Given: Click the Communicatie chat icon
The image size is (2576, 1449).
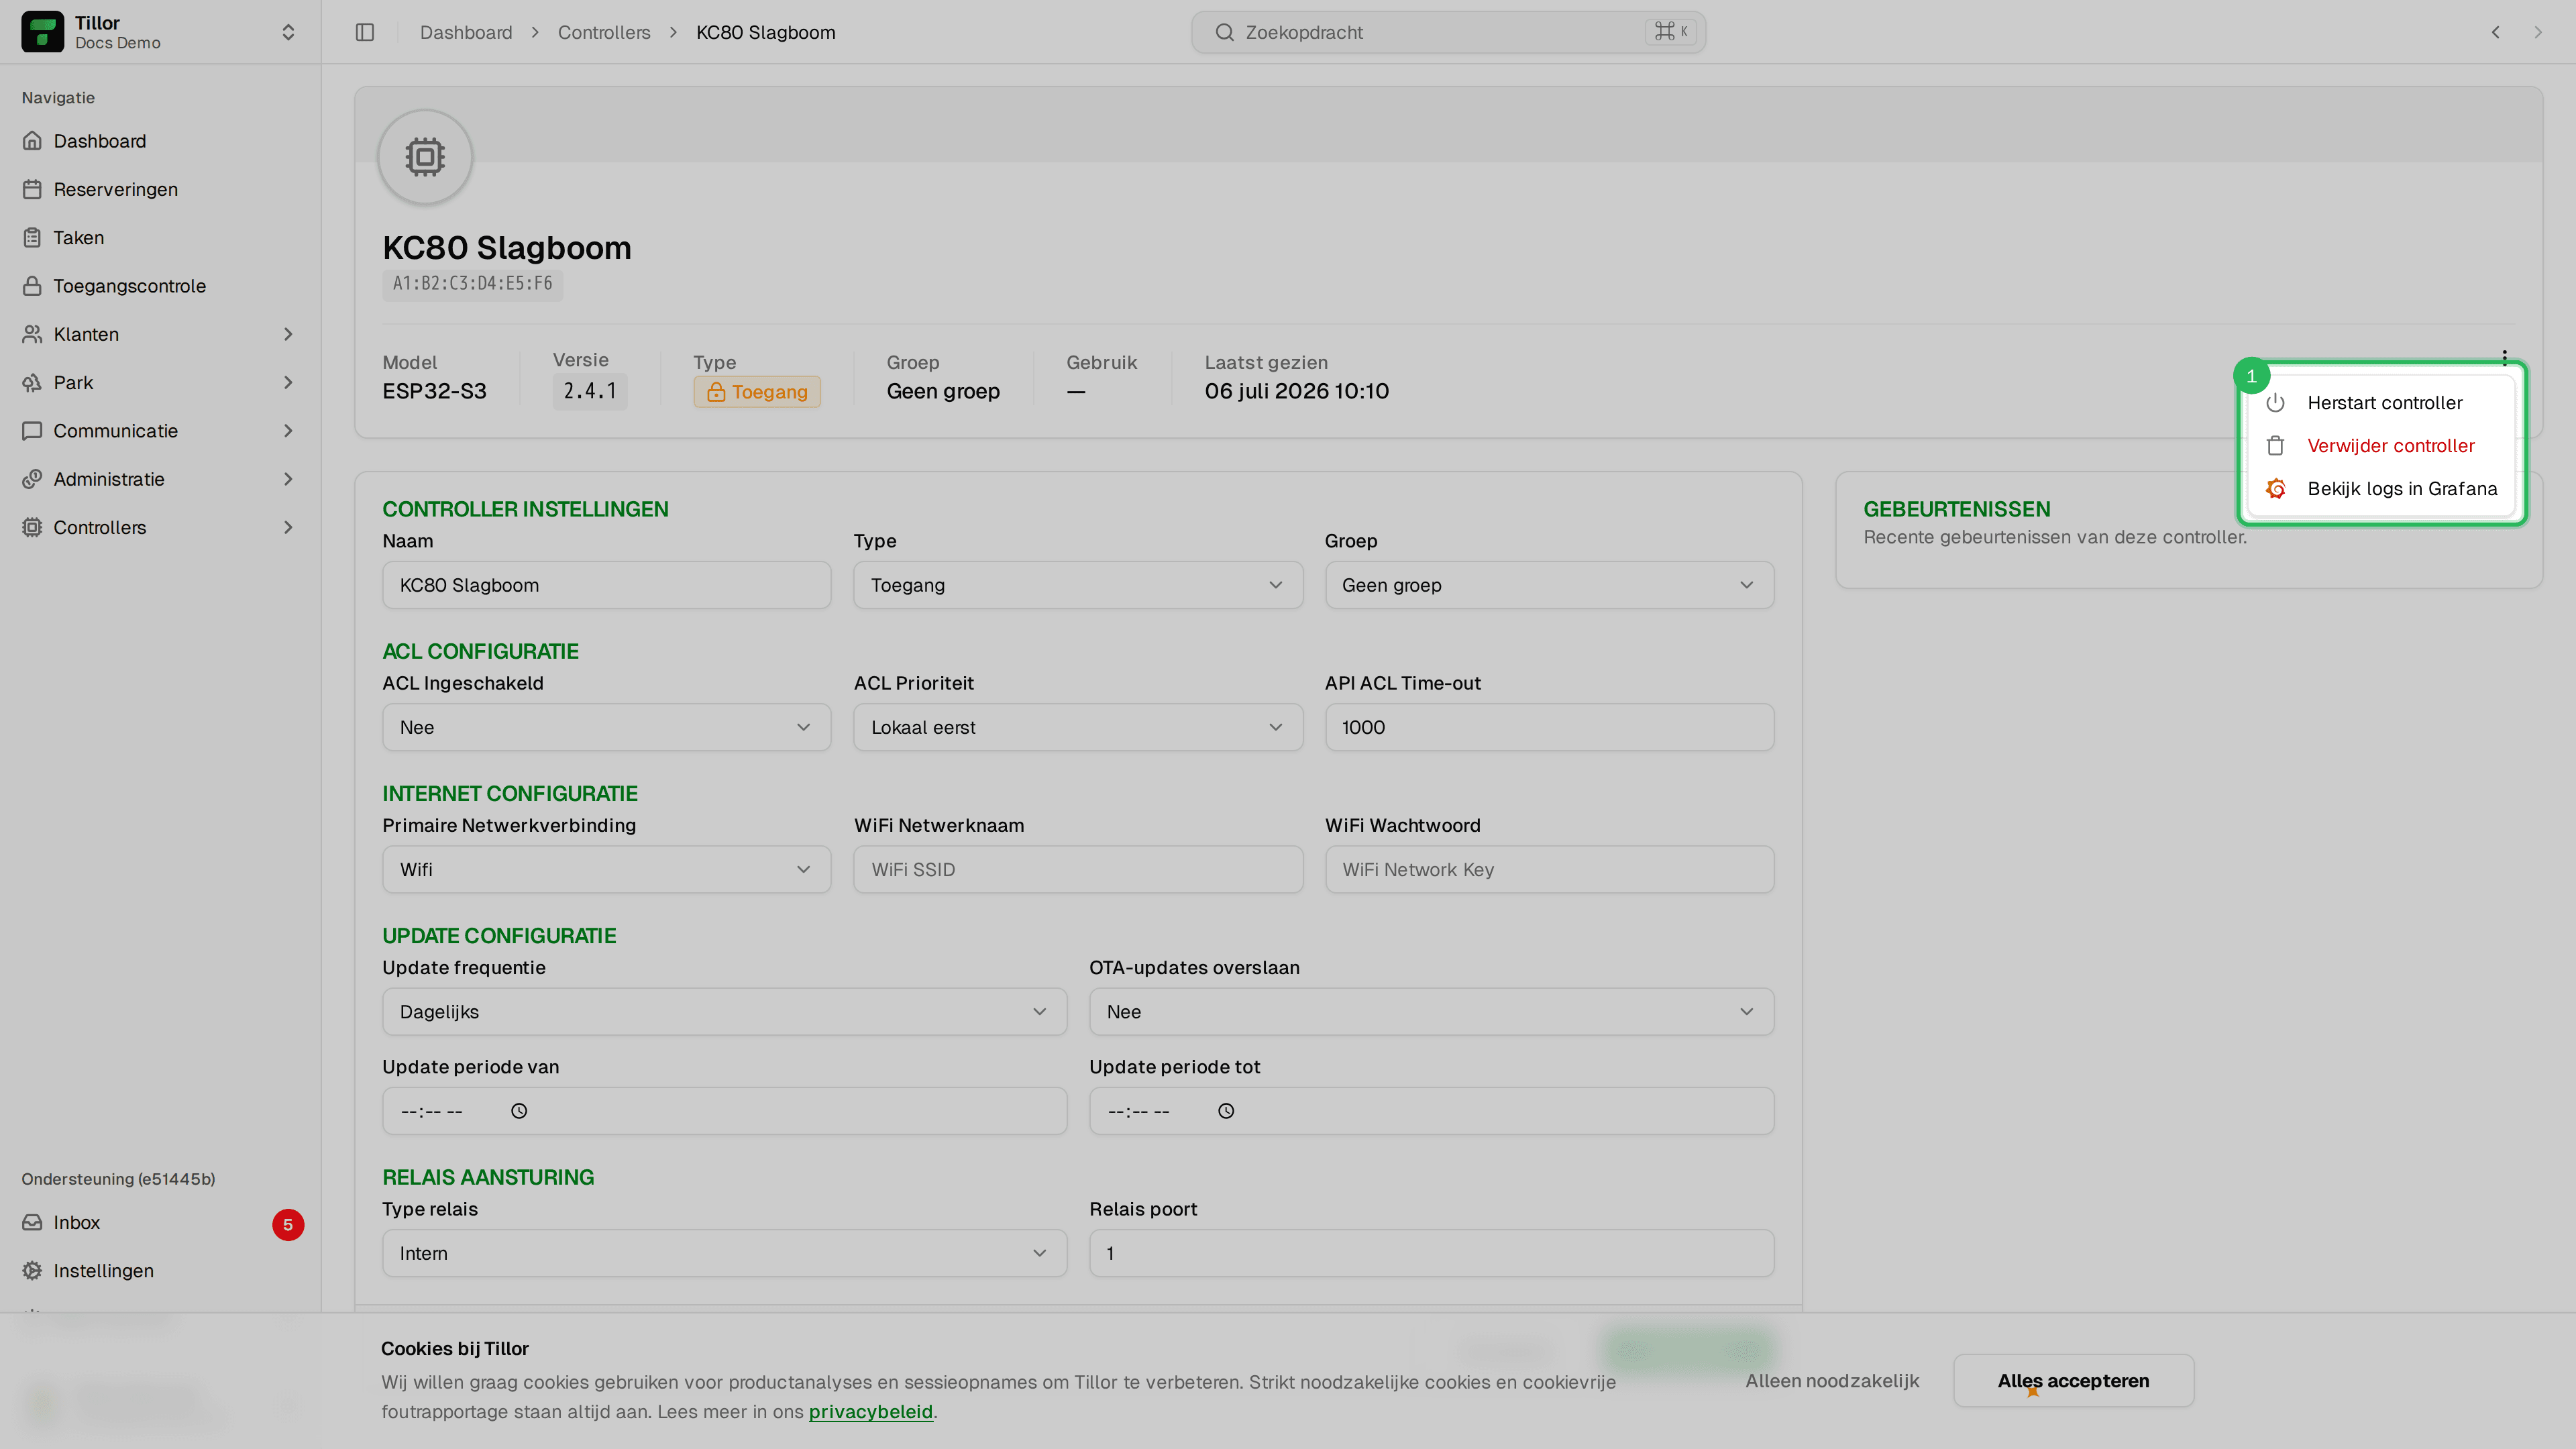Looking at the screenshot, I should coord(32,431).
